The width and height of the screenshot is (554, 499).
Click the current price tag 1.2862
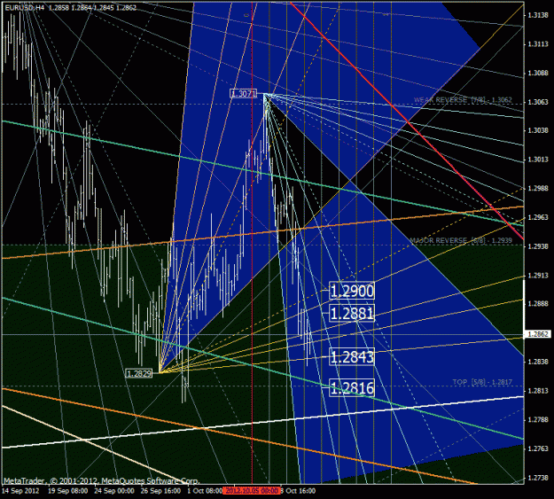pyautogui.click(x=538, y=334)
